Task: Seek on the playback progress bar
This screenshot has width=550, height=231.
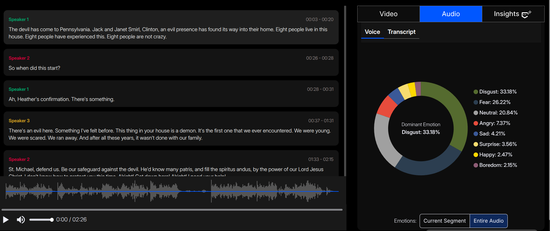Action: (172, 210)
